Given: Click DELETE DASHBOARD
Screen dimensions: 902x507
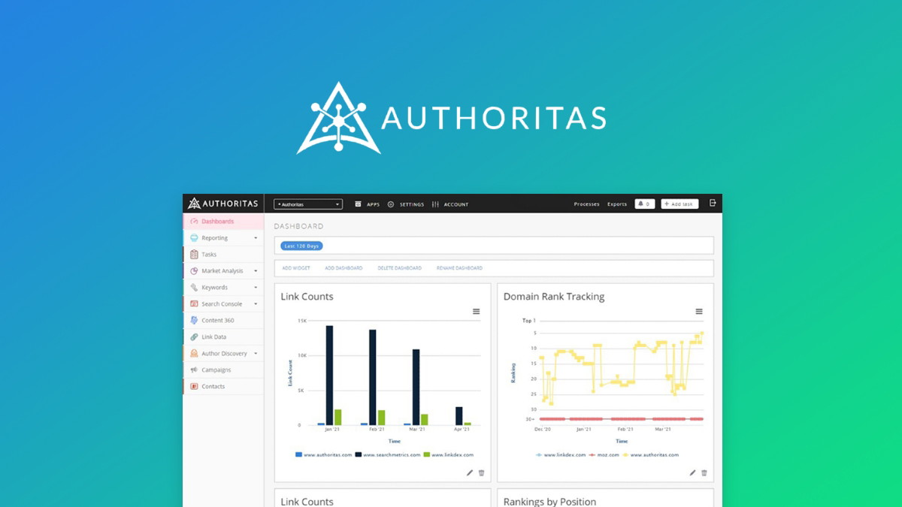Looking at the screenshot, I should point(399,268).
